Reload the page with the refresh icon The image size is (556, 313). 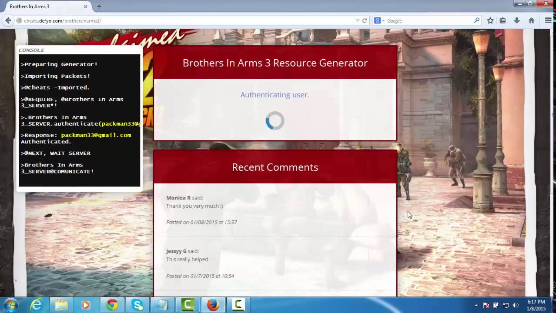coord(365,20)
